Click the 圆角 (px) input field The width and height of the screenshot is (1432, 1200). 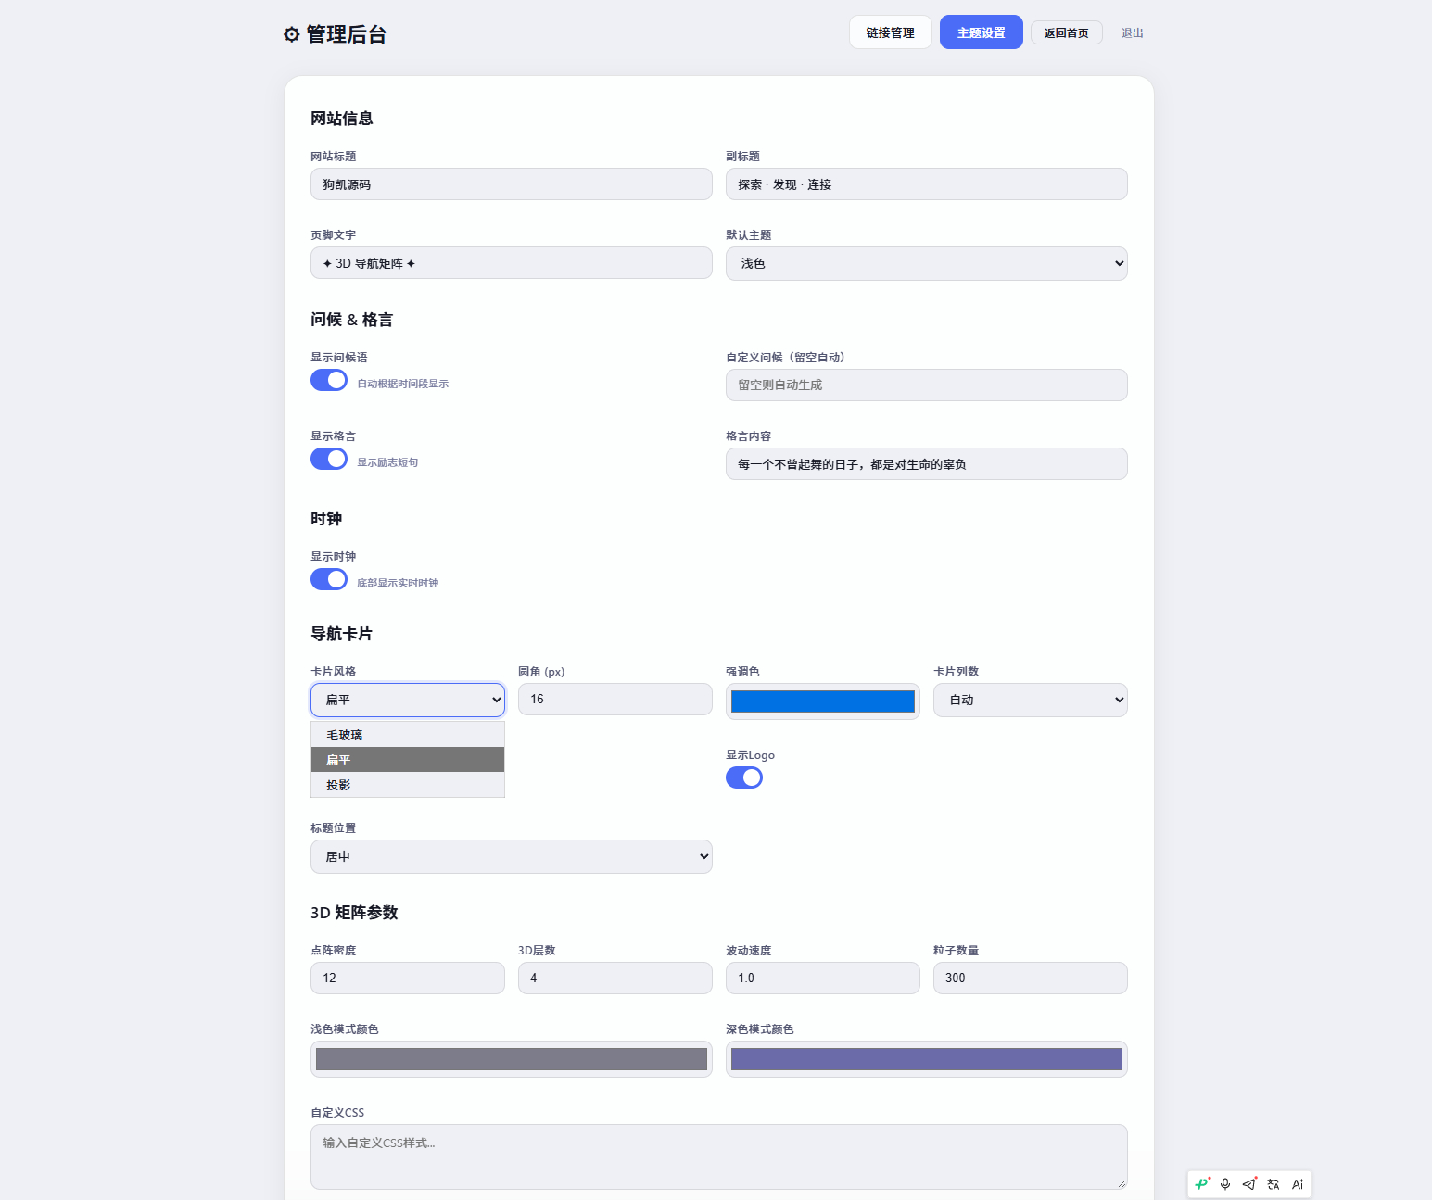[615, 699]
